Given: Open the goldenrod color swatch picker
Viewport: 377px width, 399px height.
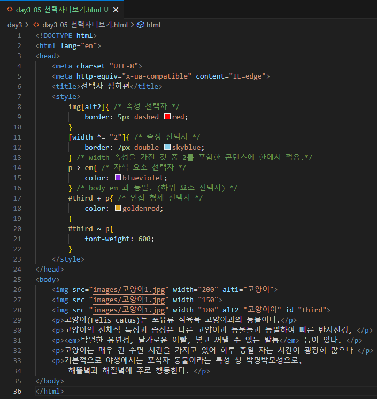Looking at the screenshot, I should pyautogui.click(x=118, y=208).
